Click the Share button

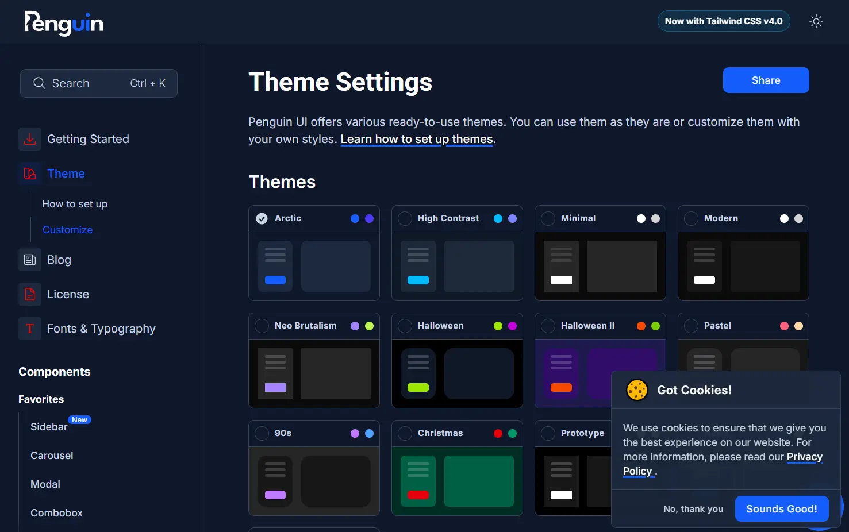[x=766, y=80]
